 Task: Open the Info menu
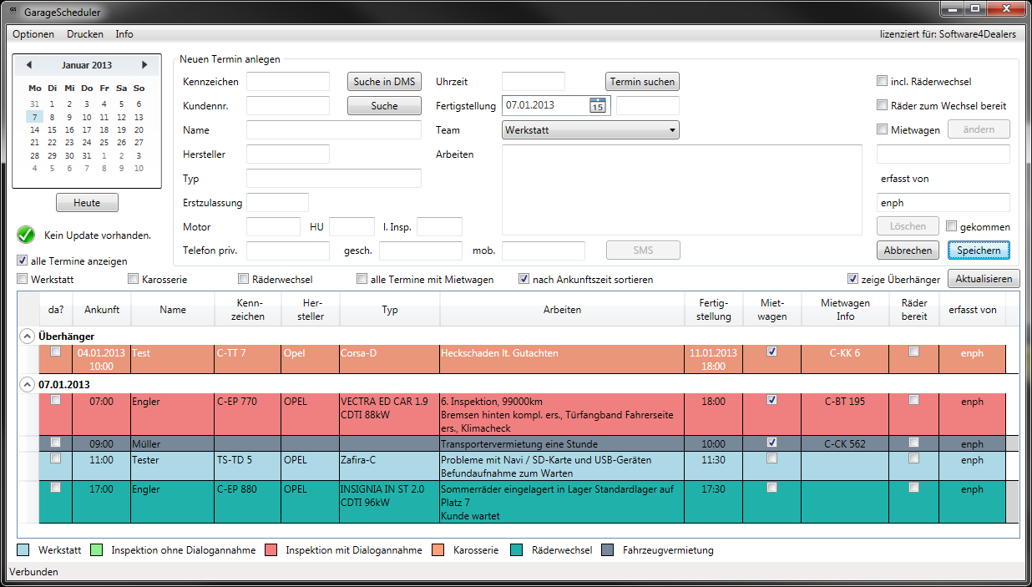[x=124, y=34]
